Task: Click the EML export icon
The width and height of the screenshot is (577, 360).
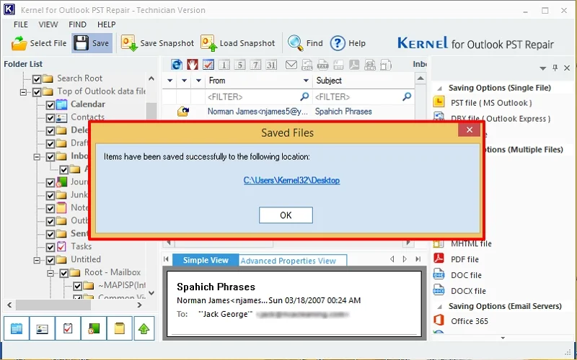Action: (307, 65)
